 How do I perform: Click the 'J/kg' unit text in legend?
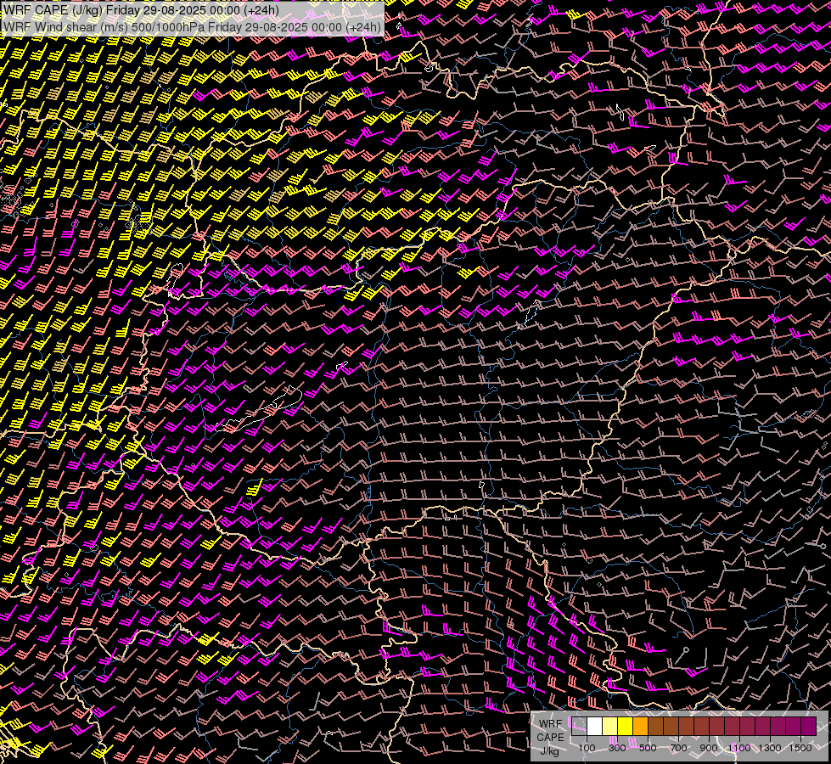pyautogui.click(x=549, y=751)
